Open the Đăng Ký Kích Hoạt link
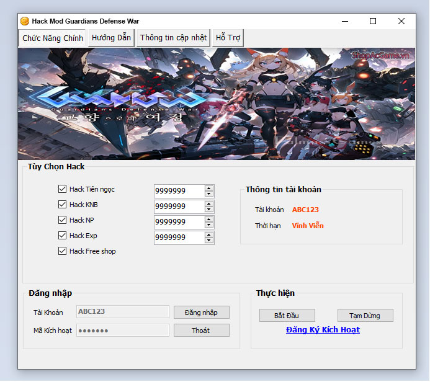Image resolution: width=430 pixels, height=382 pixels. (x=323, y=330)
